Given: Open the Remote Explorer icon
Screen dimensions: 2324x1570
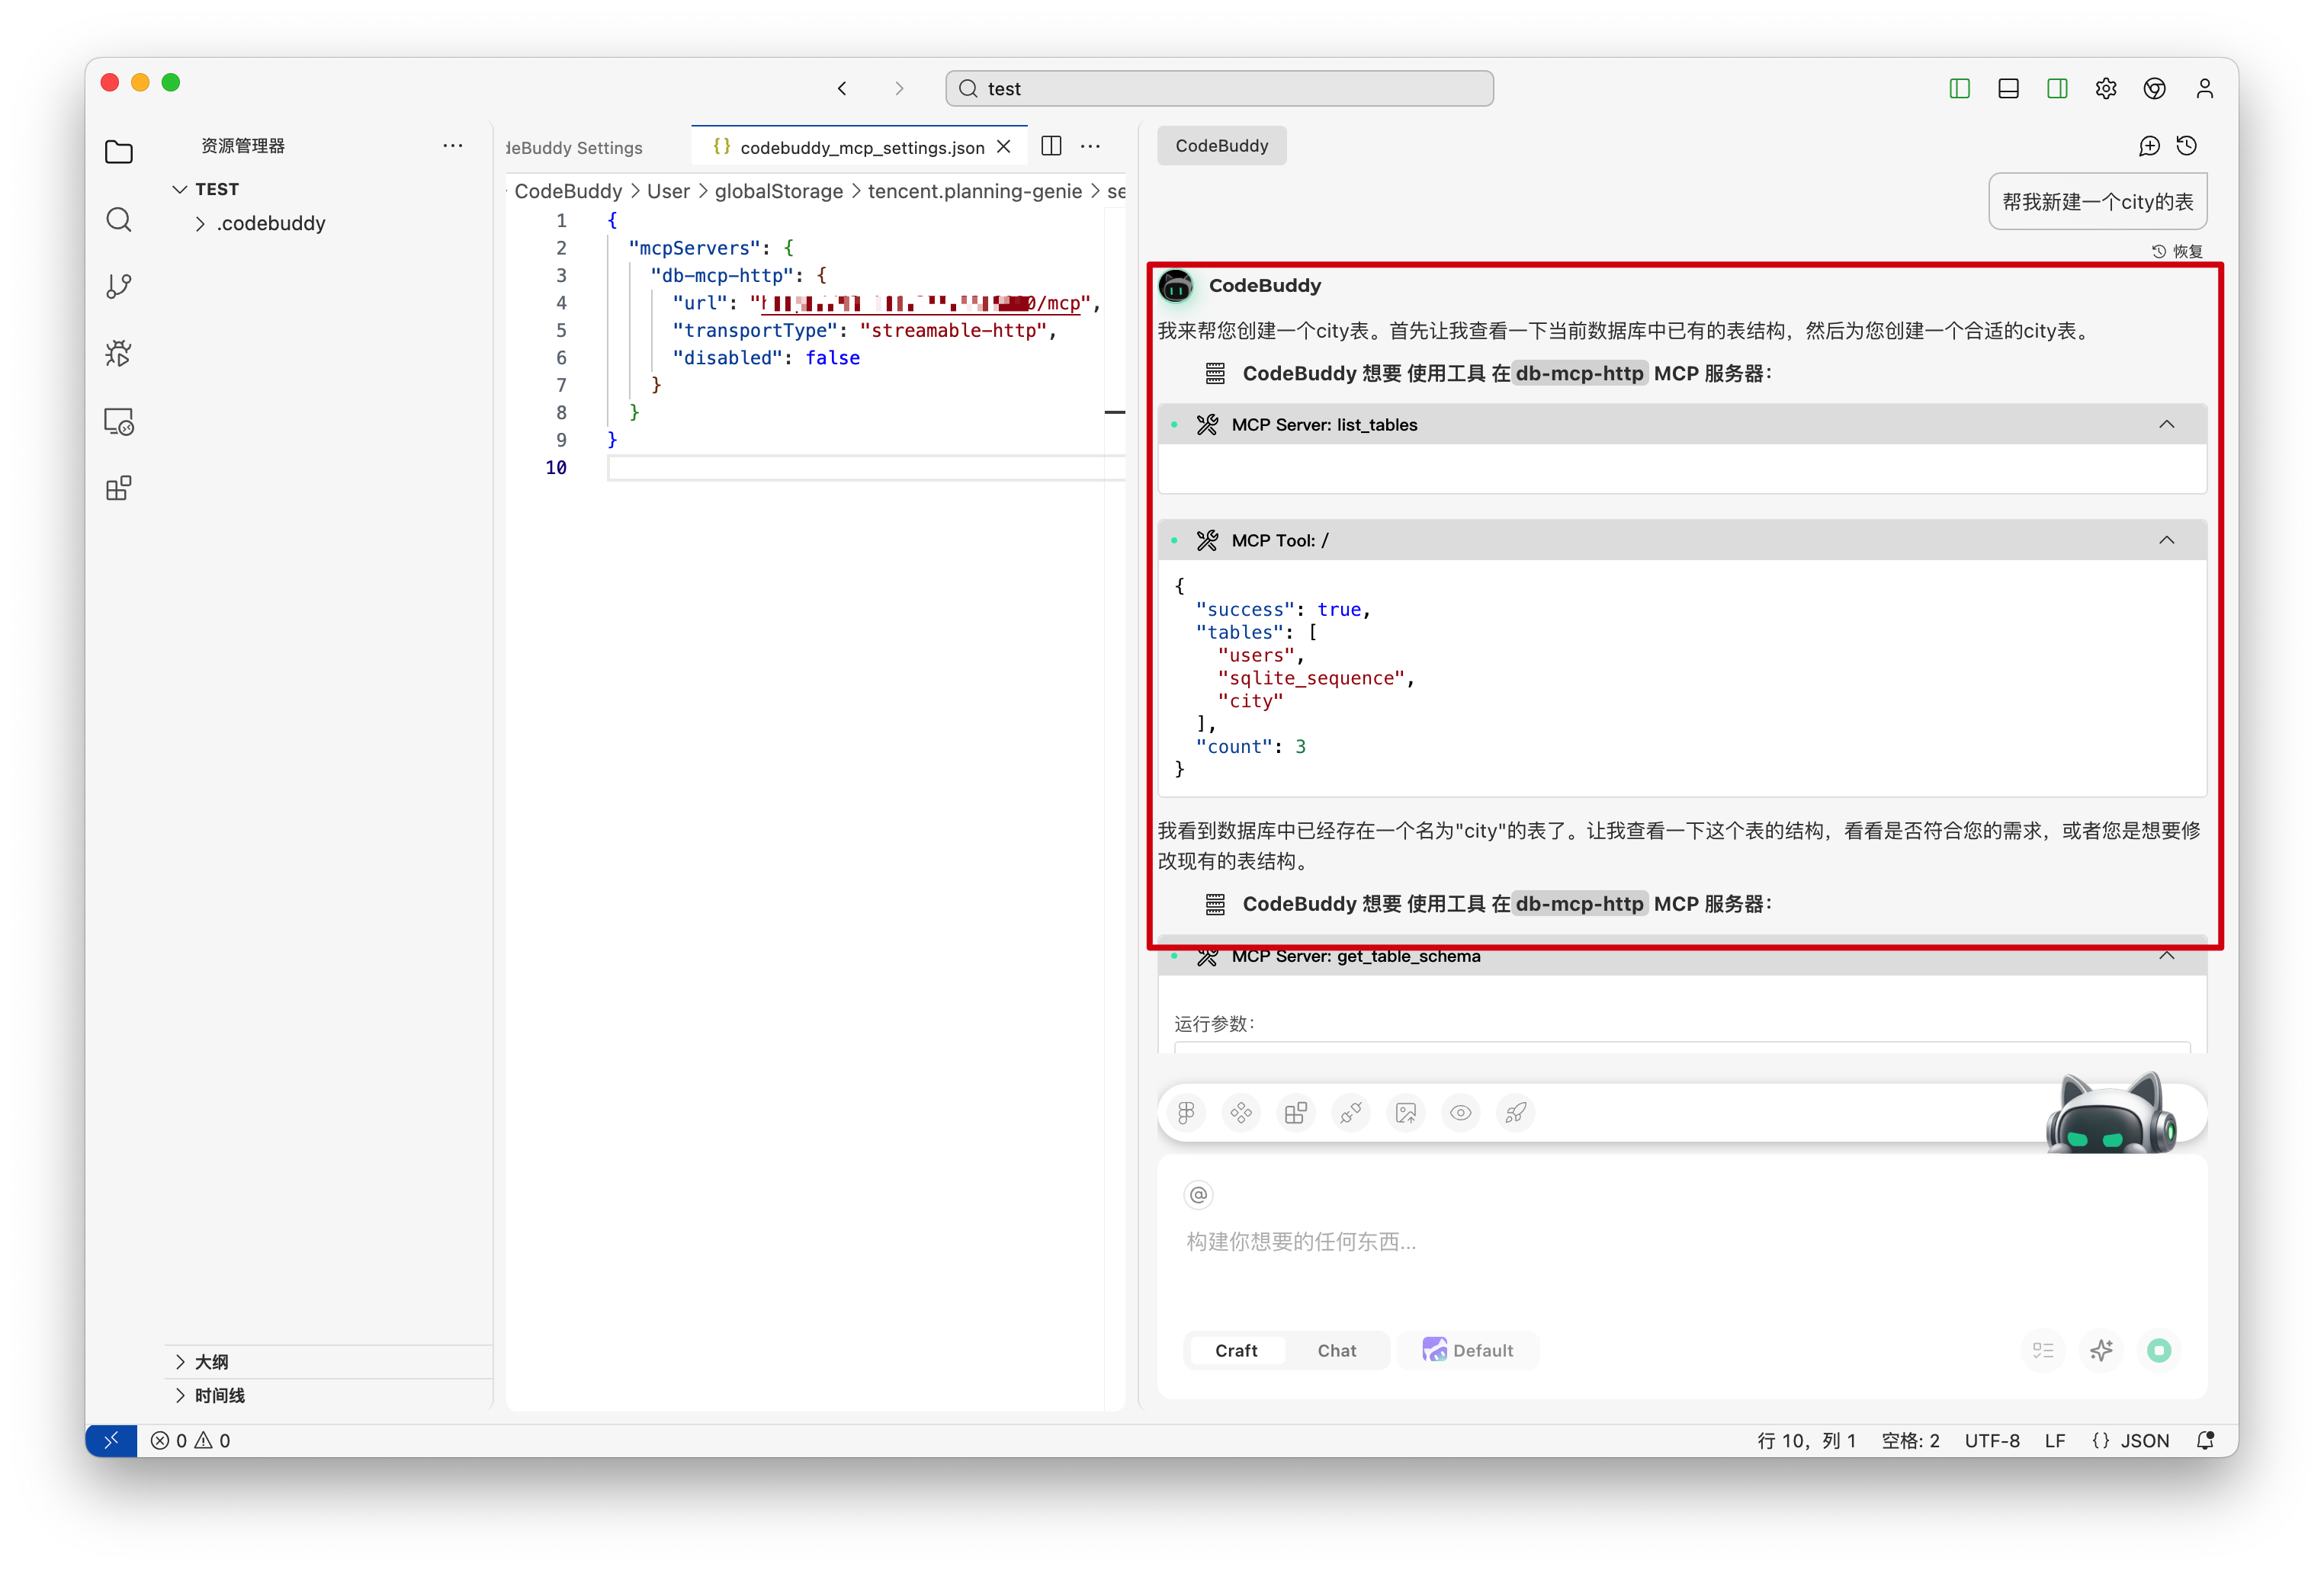Looking at the screenshot, I should (x=118, y=421).
